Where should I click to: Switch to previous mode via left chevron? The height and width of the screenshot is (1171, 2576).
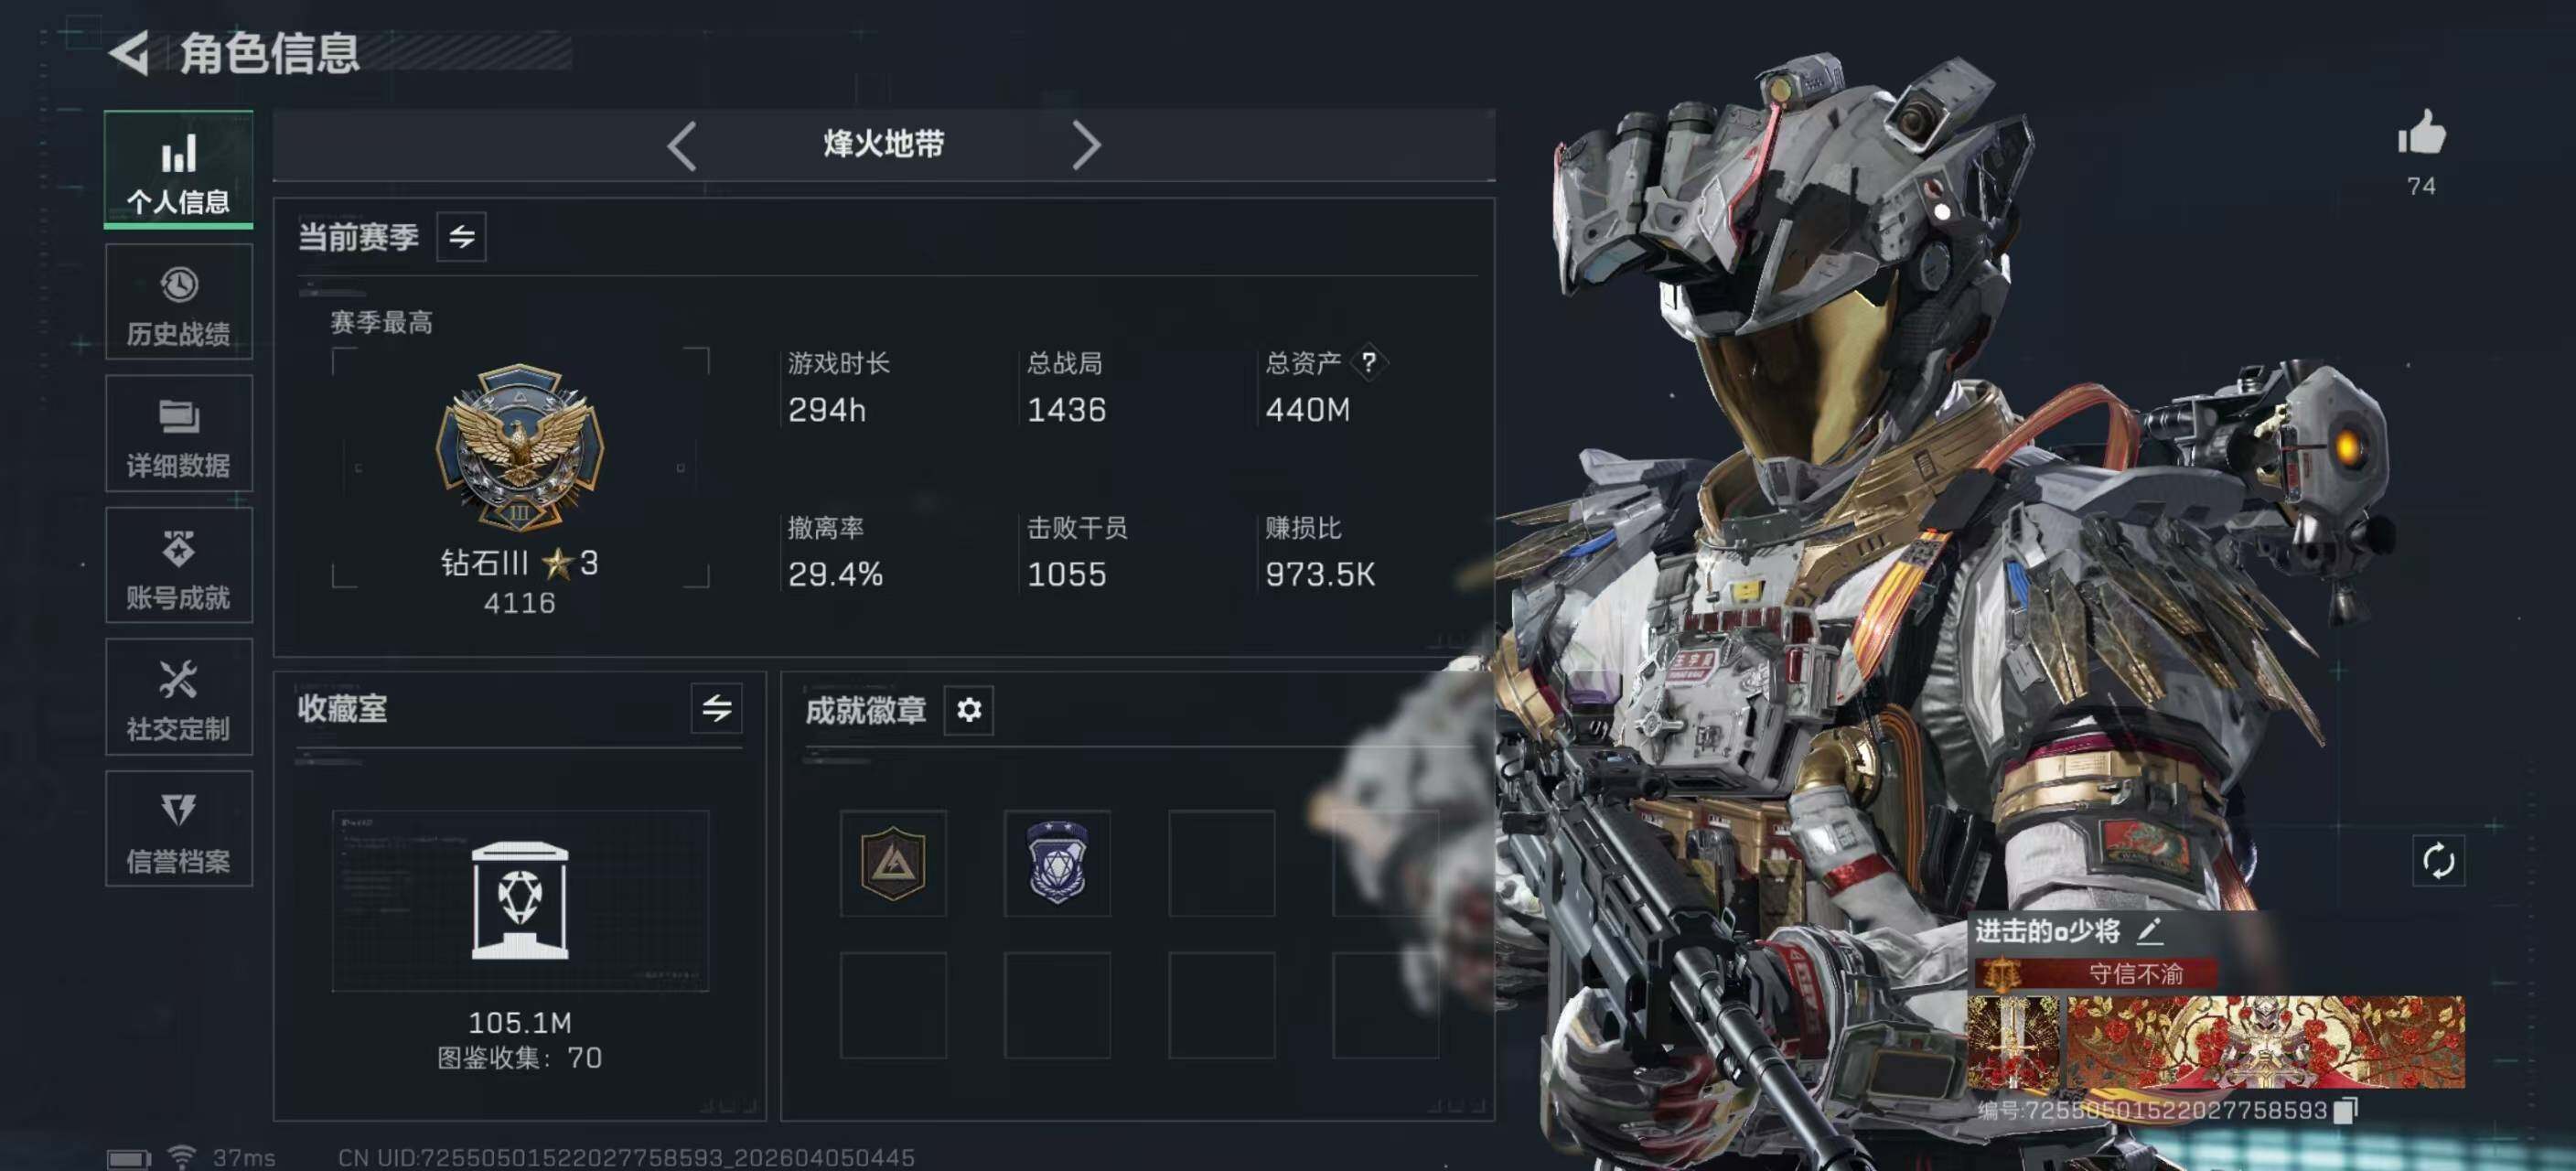click(x=682, y=146)
